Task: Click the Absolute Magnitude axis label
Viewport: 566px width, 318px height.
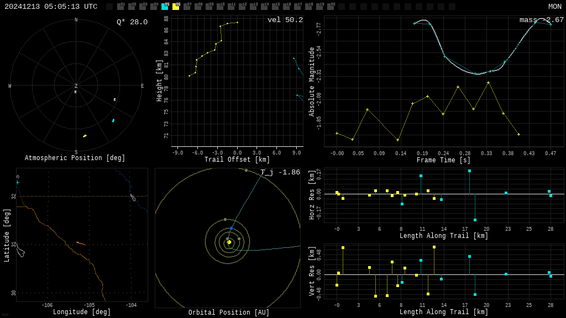Action: tap(312, 81)
